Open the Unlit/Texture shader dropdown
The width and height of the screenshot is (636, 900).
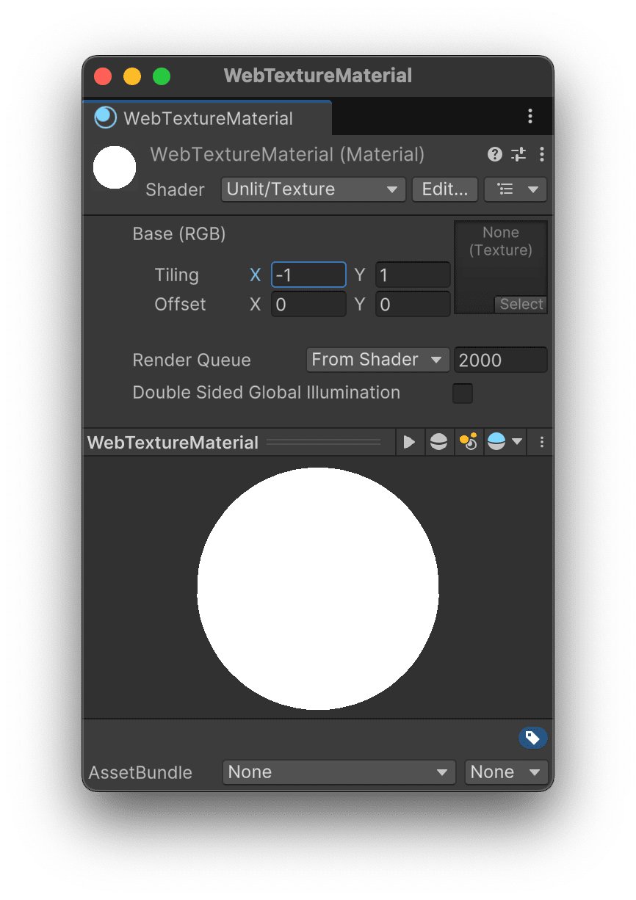click(x=312, y=189)
